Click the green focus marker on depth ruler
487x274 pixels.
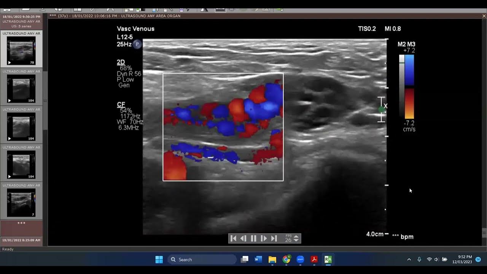(x=381, y=109)
